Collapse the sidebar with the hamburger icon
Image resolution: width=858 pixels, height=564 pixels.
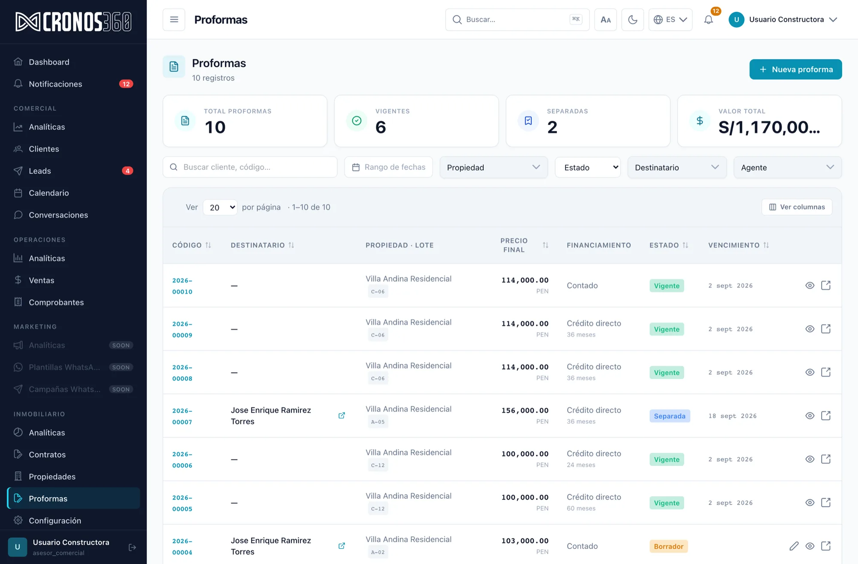(174, 20)
